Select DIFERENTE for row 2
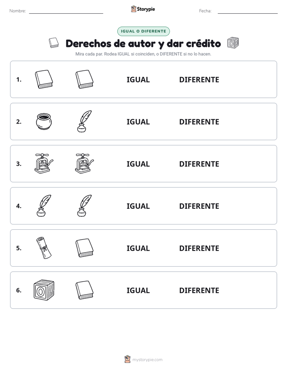Screen dimensions: 287x371 click(199, 122)
